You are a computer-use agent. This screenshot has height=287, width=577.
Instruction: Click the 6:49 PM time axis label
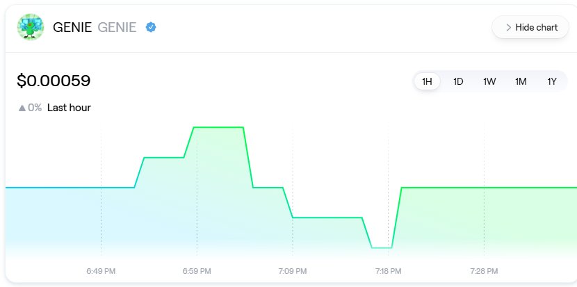point(101,270)
